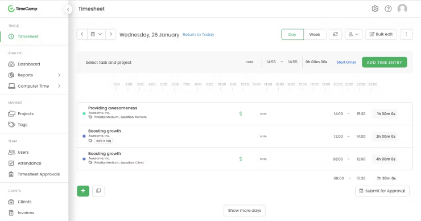Click start time 08:00 of Boosting growth entry
The image size is (421, 221).
[x=338, y=159]
